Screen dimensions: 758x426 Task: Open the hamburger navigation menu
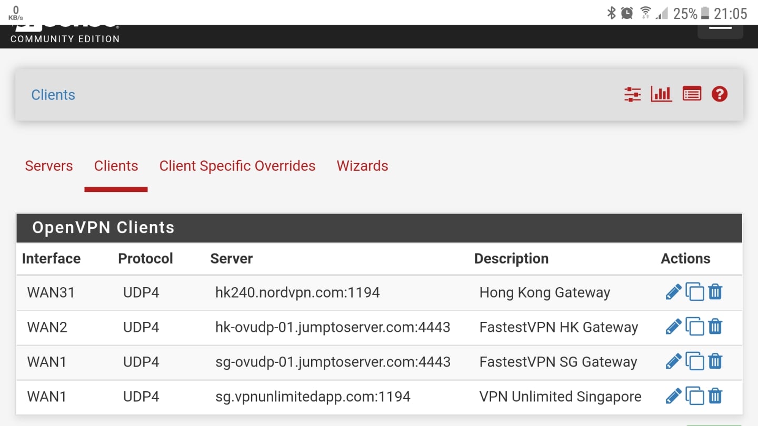720,31
